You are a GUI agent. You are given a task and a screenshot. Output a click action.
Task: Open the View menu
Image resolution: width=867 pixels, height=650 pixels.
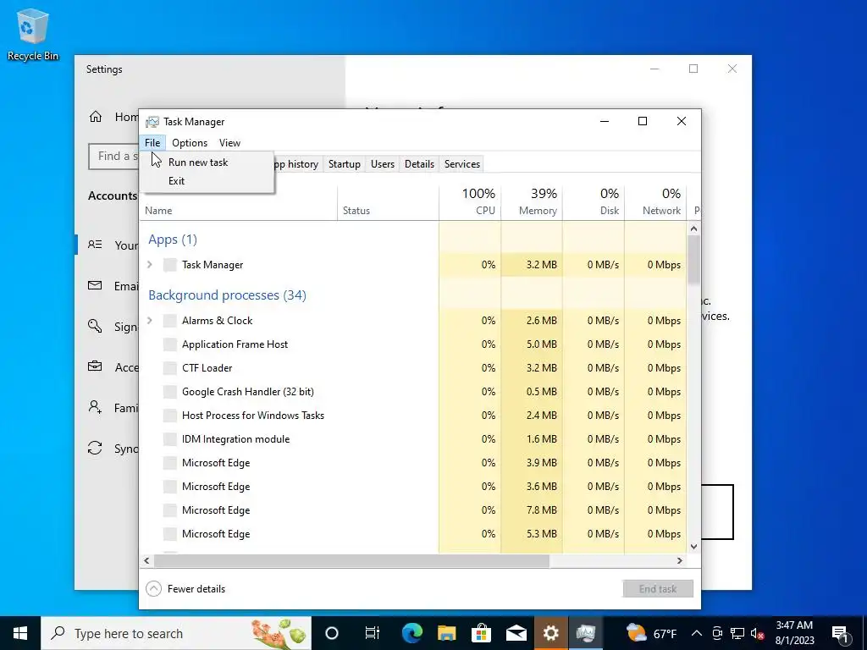229,142
